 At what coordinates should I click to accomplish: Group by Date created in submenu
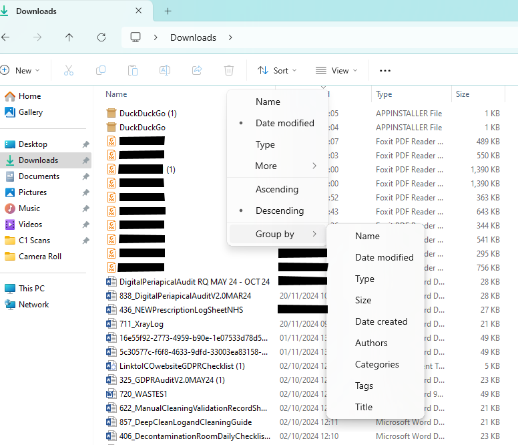click(375, 321)
